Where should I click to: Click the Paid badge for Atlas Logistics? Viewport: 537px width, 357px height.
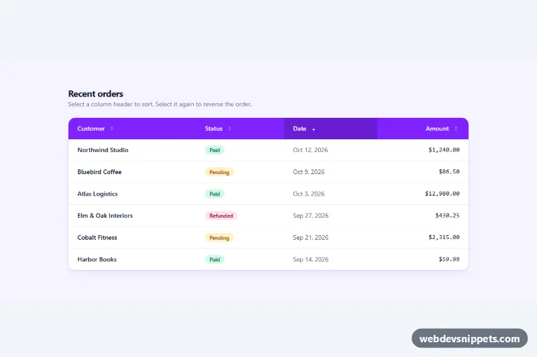[x=215, y=194]
